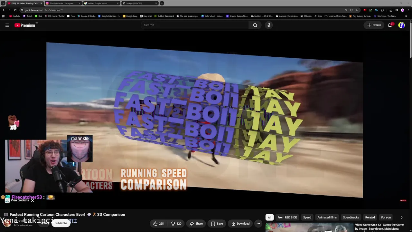Viewport: 412px width, 232px height.
Task: Open the Flow bookmark
Action: pos(71,16)
